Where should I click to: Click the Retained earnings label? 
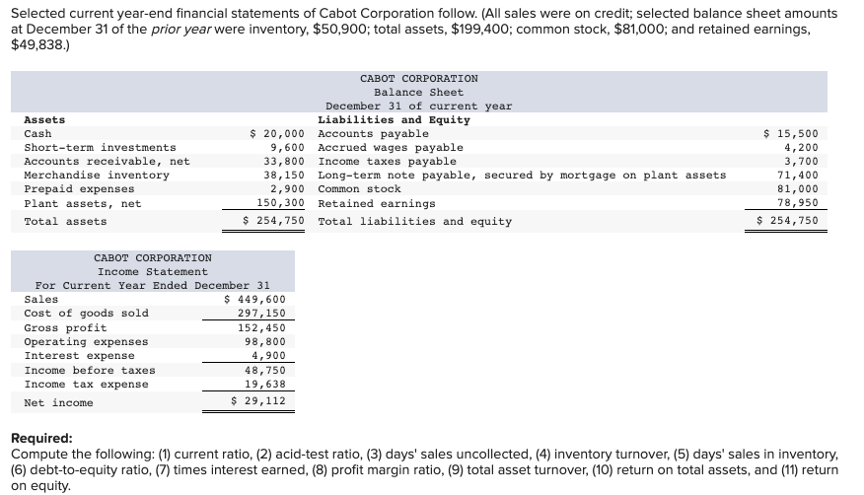pyautogui.click(x=377, y=204)
